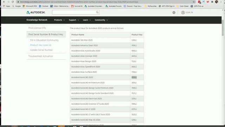Screen dimensions: 225x127
Task: Click the Product Name column header
Action: pos(78,35)
